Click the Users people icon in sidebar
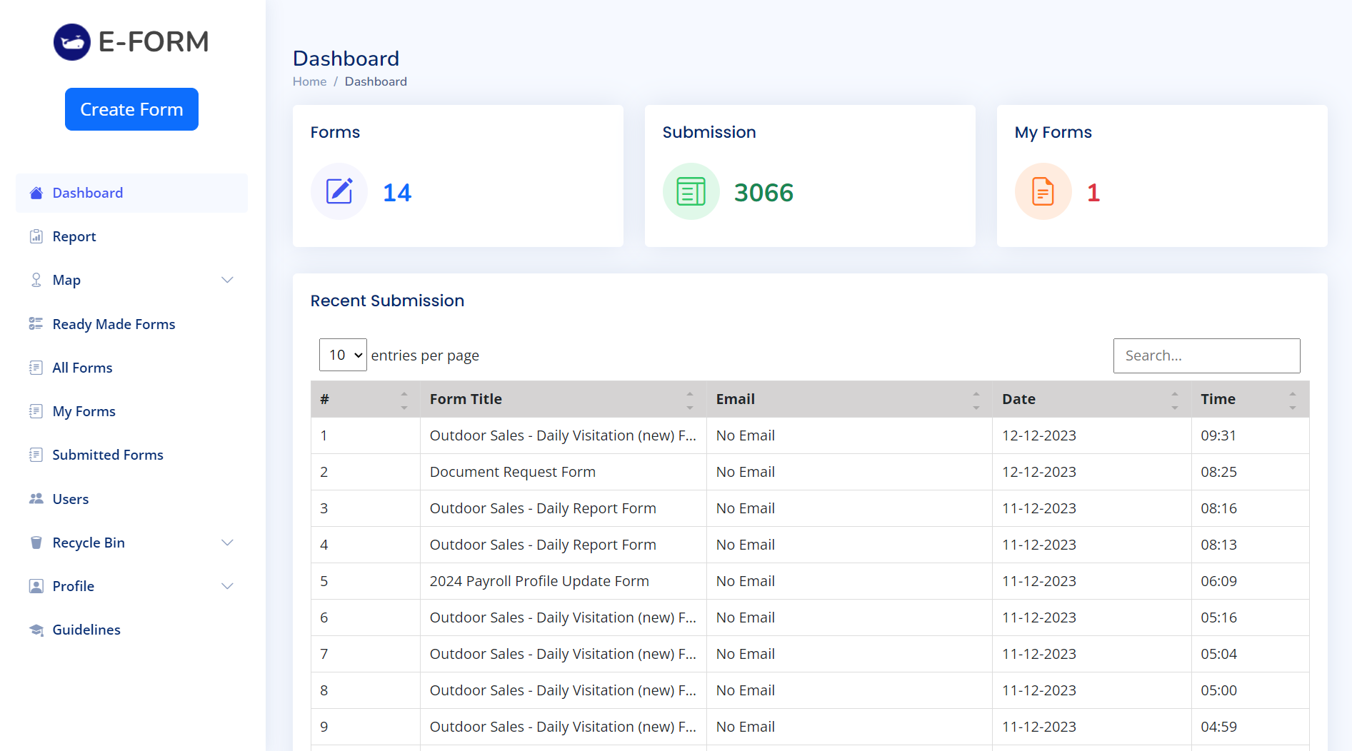This screenshot has width=1352, height=751. tap(36, 499)
